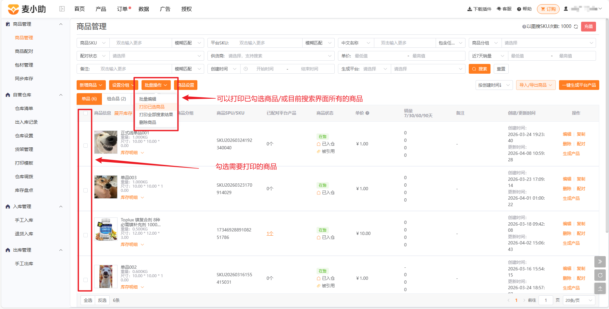Click the 充值 button
609x309 pixels.
(589, 27)
